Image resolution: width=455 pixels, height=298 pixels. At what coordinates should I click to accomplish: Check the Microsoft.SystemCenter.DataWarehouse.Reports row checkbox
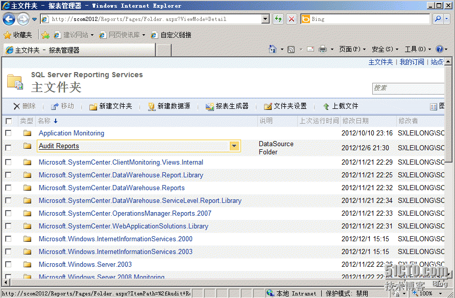8,188
